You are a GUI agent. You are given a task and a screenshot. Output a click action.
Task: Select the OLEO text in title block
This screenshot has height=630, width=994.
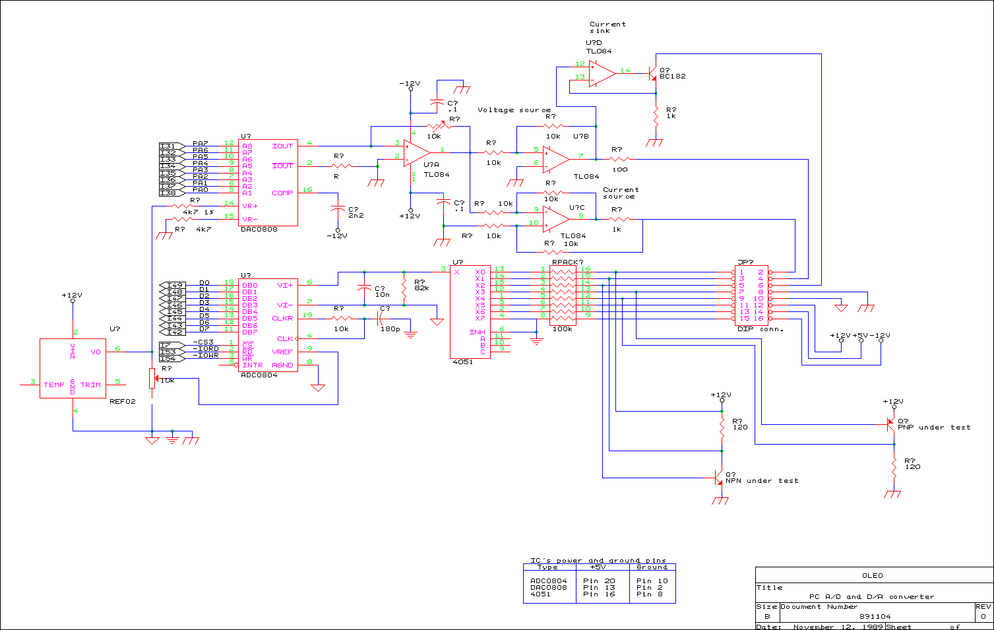pos(873,576)
